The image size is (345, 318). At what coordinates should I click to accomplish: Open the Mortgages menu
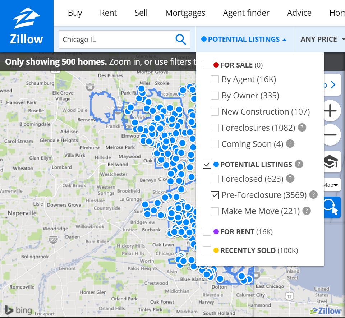click(x=185, y=13)
